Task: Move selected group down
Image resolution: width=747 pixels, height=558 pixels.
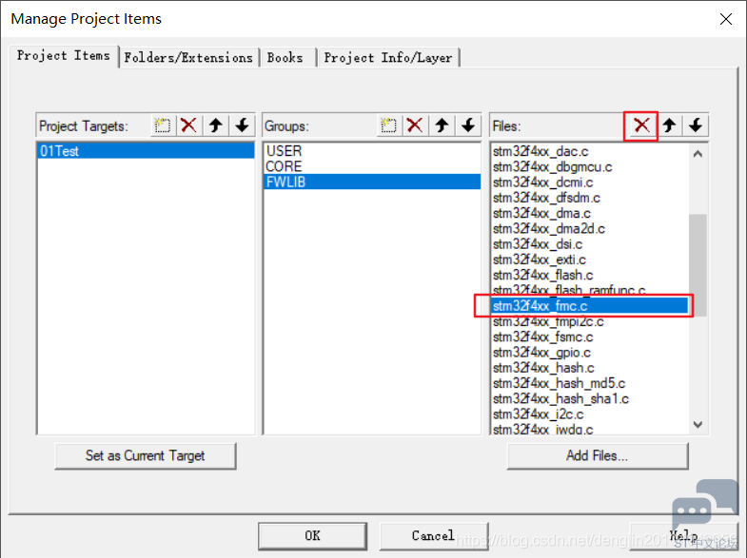Action: point(468,125)
